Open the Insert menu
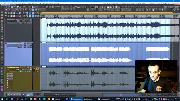The image size is (180, 101). 12,3
